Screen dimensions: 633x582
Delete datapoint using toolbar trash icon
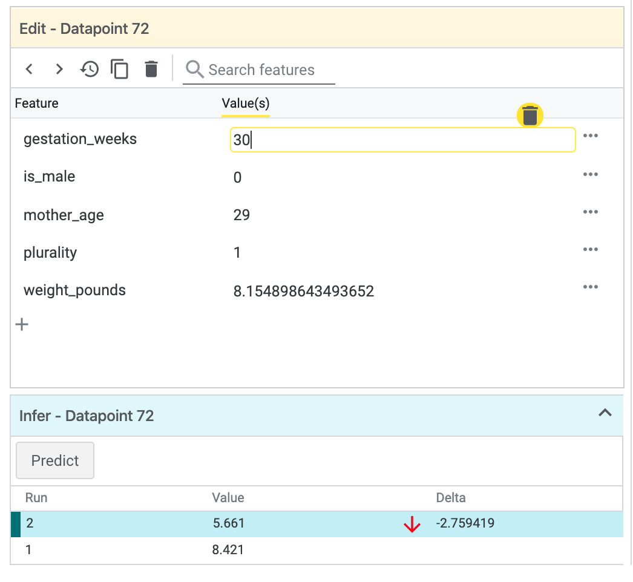pyautogui.click(x=151, y=69)
